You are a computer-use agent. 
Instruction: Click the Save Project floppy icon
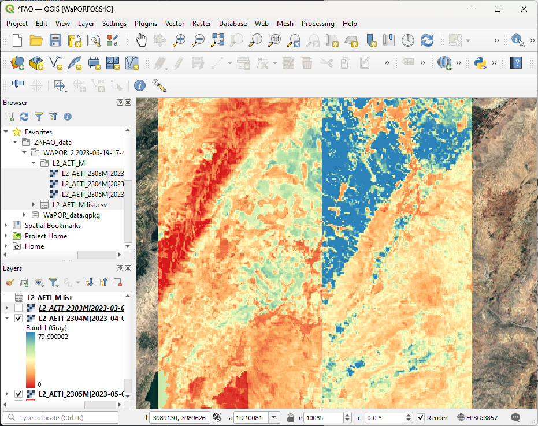pos(55,40)
